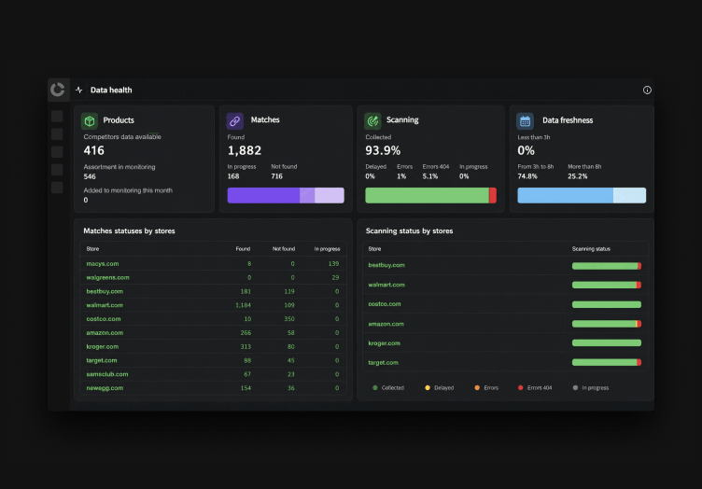Image resolution: width=702 pixels, height=489 pixels.
Task: Sort by the Found column header
Action: 243,249
